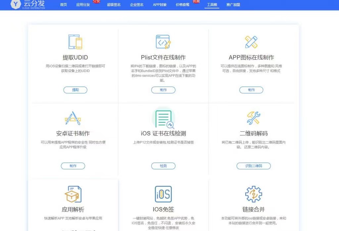Open the 价格套餐 navigation item
This screenshot has width=339, height=231.
tap(183, 5)
